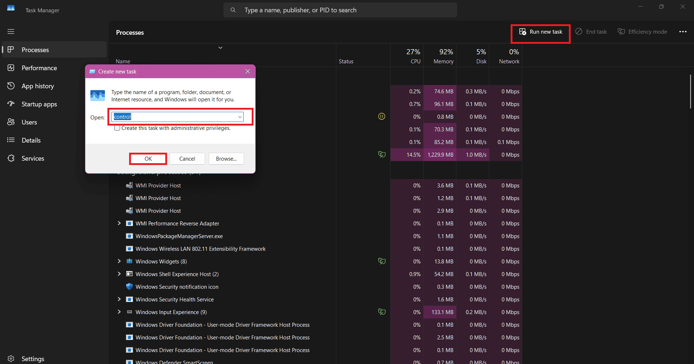The height and width of the screenshot is (364, 694).
Task: Click the Run dialog graph icon
Action: coord(97,96)
